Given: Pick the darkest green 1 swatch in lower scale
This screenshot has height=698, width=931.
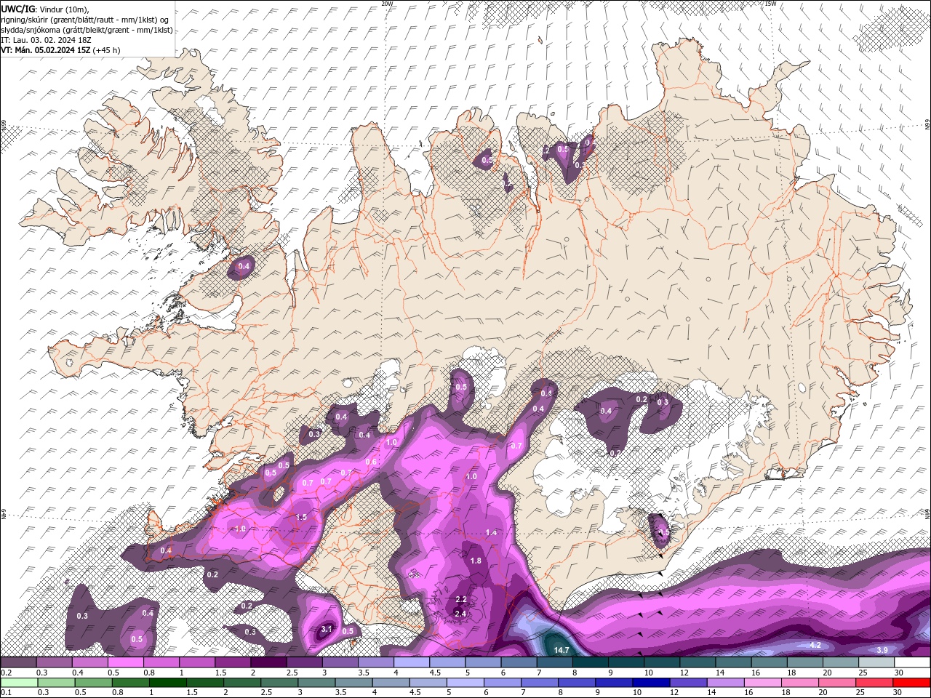Looking at the screenshot, I should (x=167, y=683).
